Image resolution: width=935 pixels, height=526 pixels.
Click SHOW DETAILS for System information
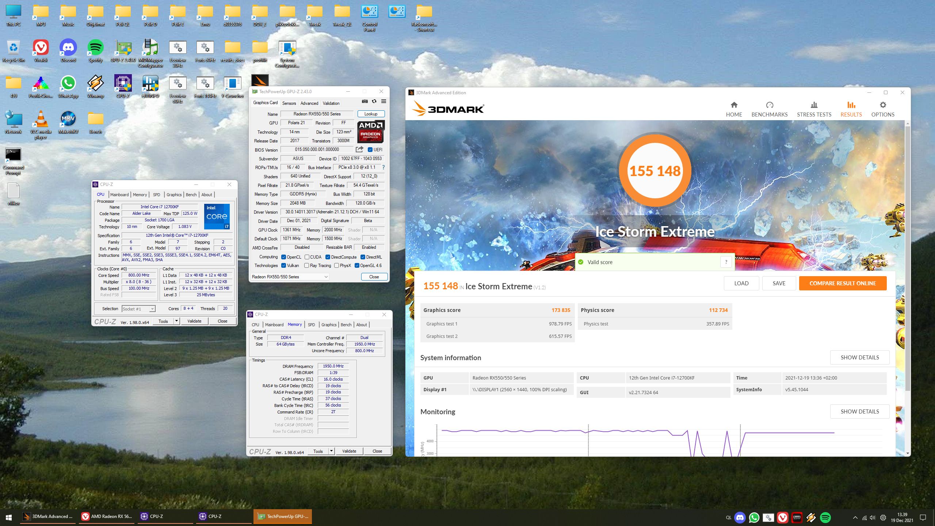coord(860,357)
